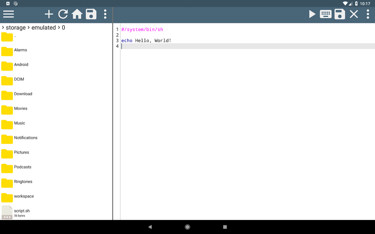Open the file browser overflow menu
Image resolution: width=375 pixels, height=234 pixels.
(105, 14)
